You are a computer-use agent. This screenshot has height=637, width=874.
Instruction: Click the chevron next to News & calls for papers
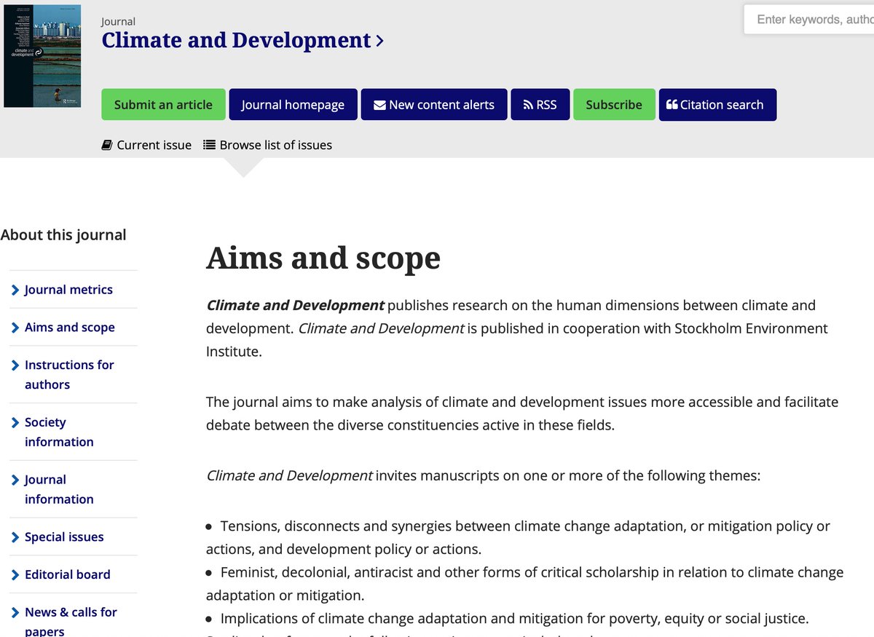16,612
